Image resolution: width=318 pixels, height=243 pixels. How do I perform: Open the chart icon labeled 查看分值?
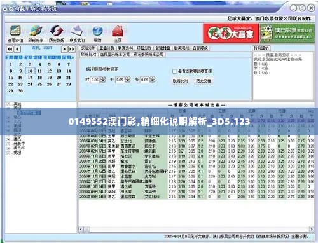(15, 31)
